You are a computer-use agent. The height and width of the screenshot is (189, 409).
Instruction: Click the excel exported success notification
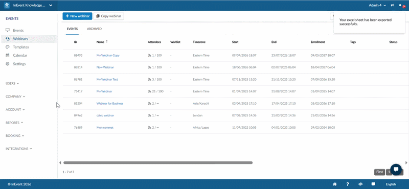(x=369, y=22)
